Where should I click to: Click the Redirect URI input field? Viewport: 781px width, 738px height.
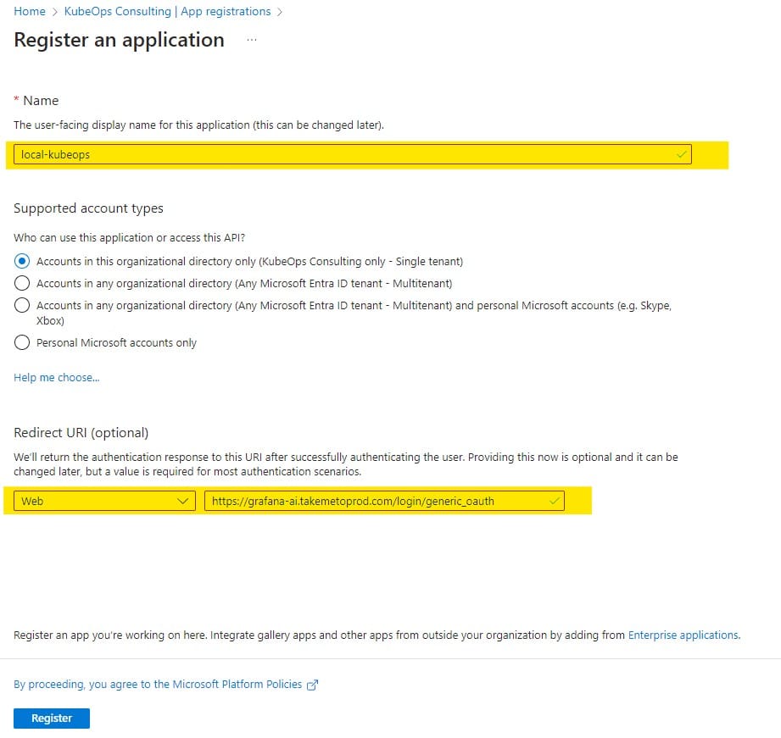click(384, 501)
